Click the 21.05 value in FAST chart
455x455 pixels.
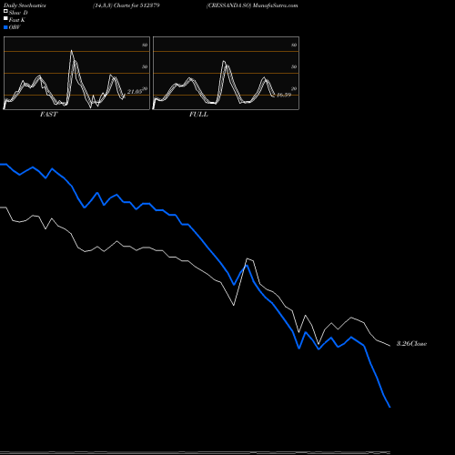(135, 92)
